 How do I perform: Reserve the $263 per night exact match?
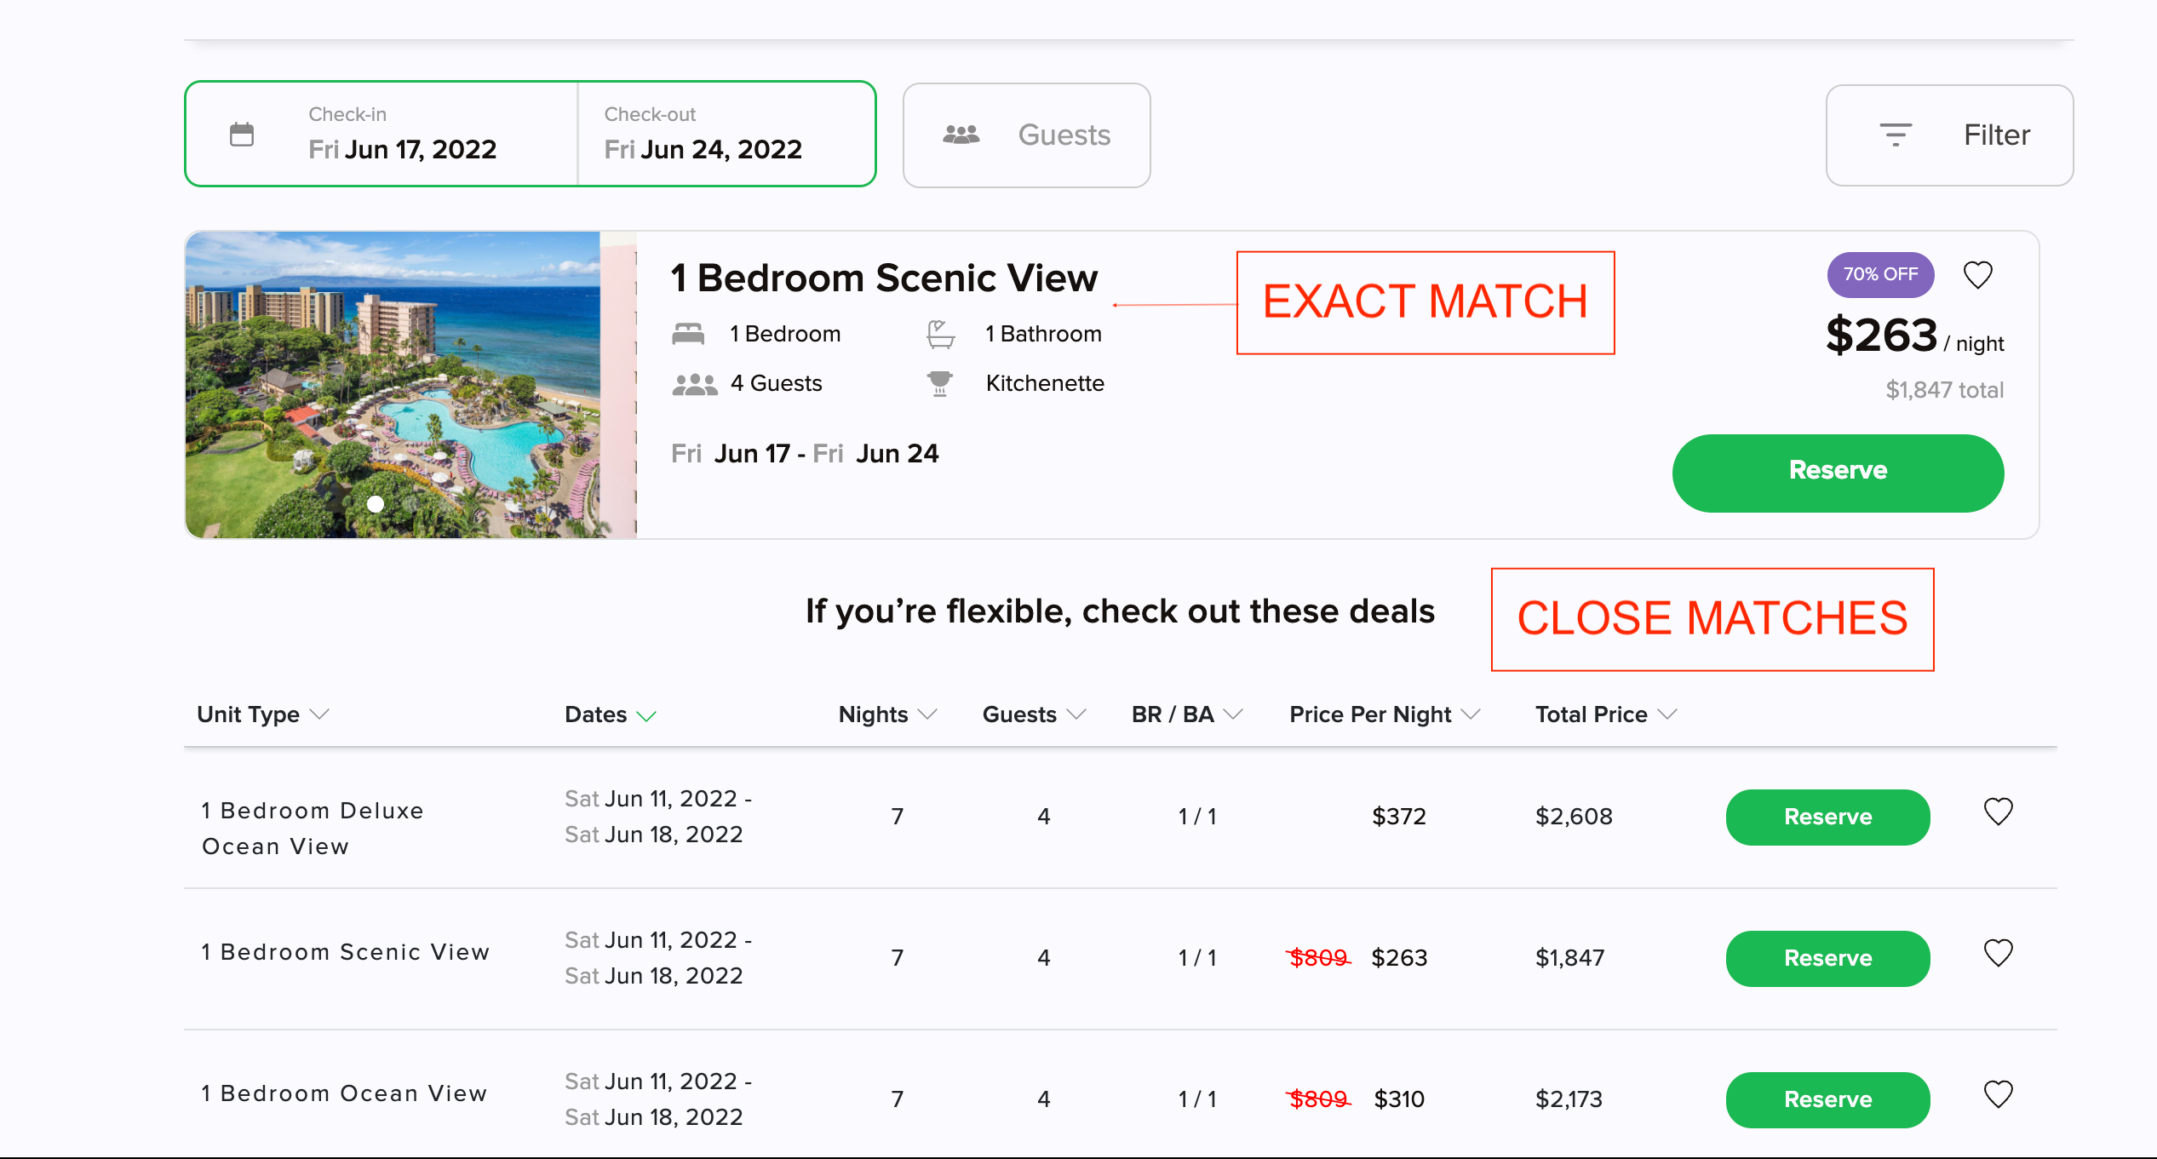[1838, 473]
